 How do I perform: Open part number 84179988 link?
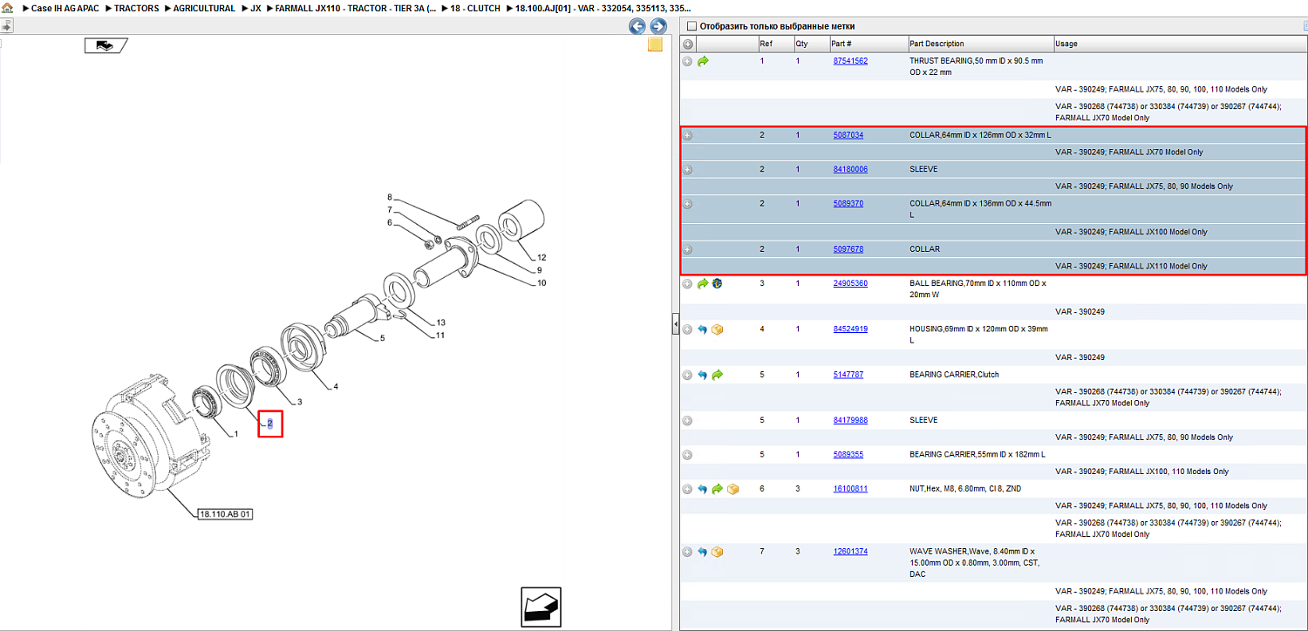[850, 421]
